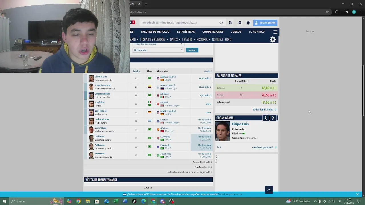The width and height of the screenshot is (365, 205).
Task: Open volume control in system tray
Action: click(x=334, y=201)
